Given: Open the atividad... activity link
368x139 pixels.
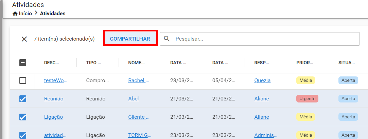Looking at the screenshot, I should coord(55,135).
